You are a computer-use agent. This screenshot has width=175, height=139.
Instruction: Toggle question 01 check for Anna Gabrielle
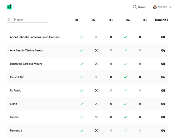tap(82, 37)
